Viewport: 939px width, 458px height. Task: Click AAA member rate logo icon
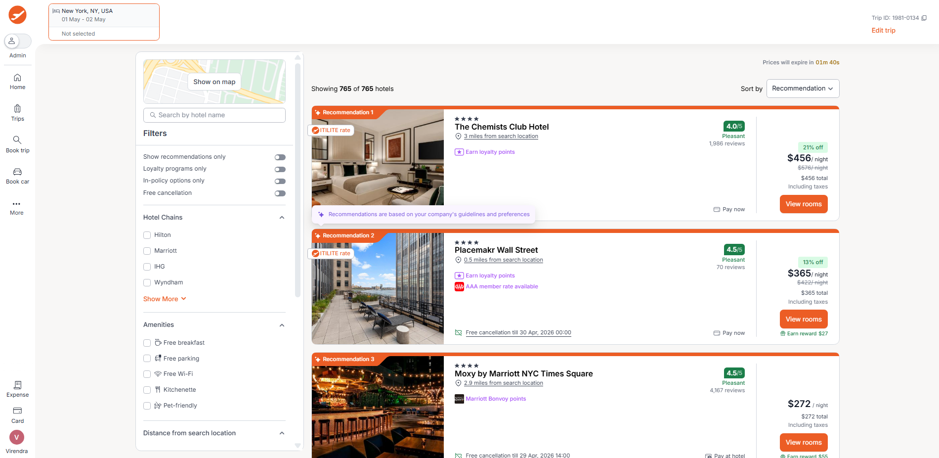[x=459, y=287]
